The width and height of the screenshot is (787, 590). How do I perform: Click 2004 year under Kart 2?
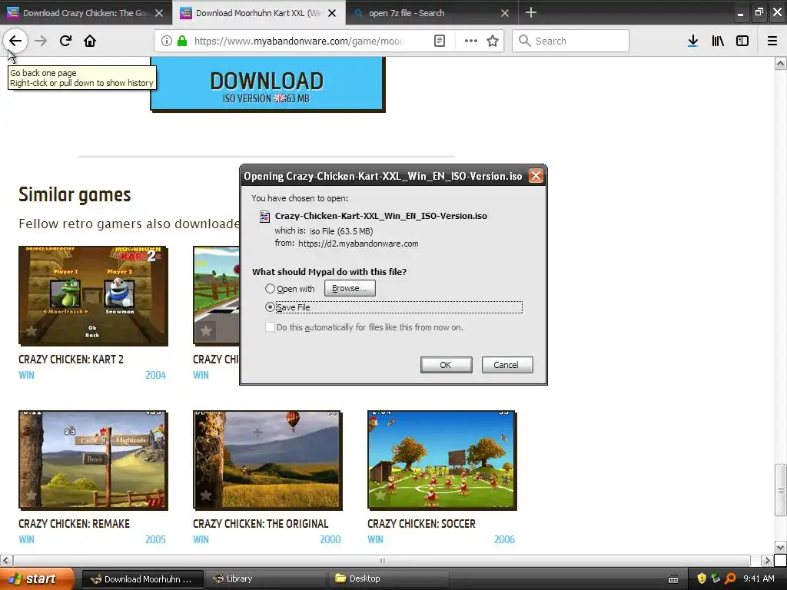[155, 375]
